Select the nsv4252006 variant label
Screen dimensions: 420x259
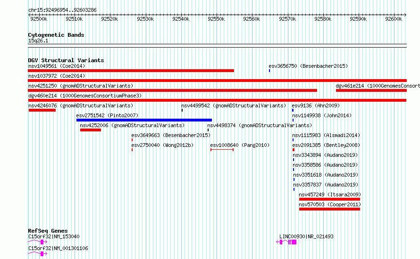coord(132,125)
